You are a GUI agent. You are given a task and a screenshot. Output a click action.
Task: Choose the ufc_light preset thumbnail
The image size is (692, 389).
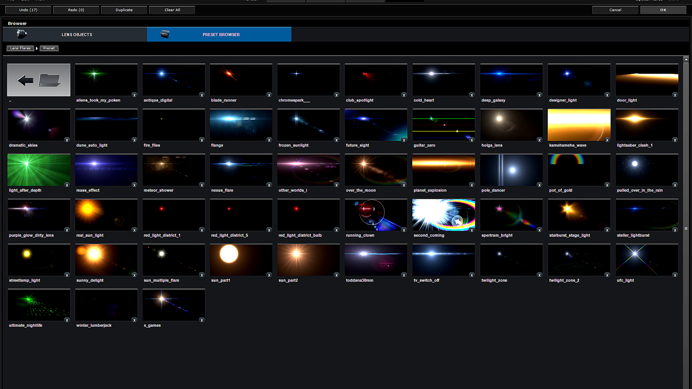pyautogui.click(x=647, y=260)
